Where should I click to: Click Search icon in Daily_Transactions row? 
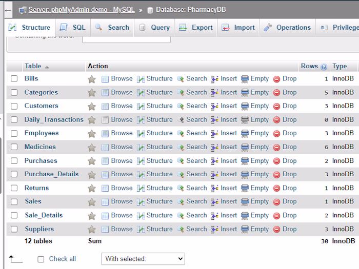[181, 120]
